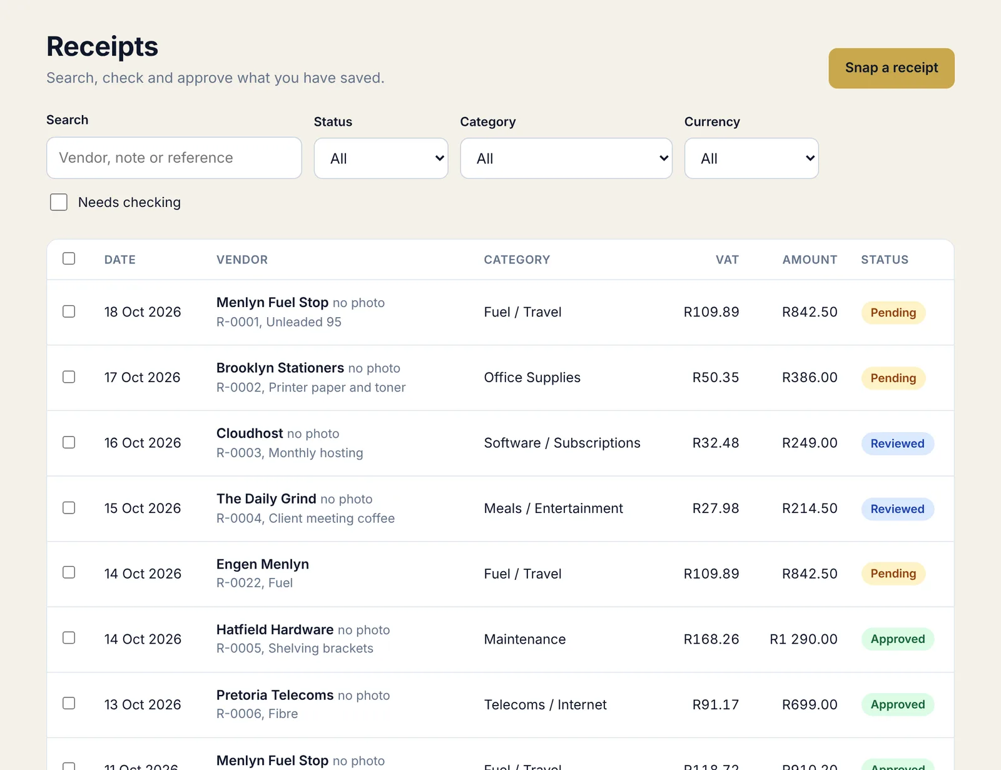The image size is (1001, 770).
Task: Click Approved badge for Pretoria Telecoms
Action: pyautogui.click(x=898, y=704)
